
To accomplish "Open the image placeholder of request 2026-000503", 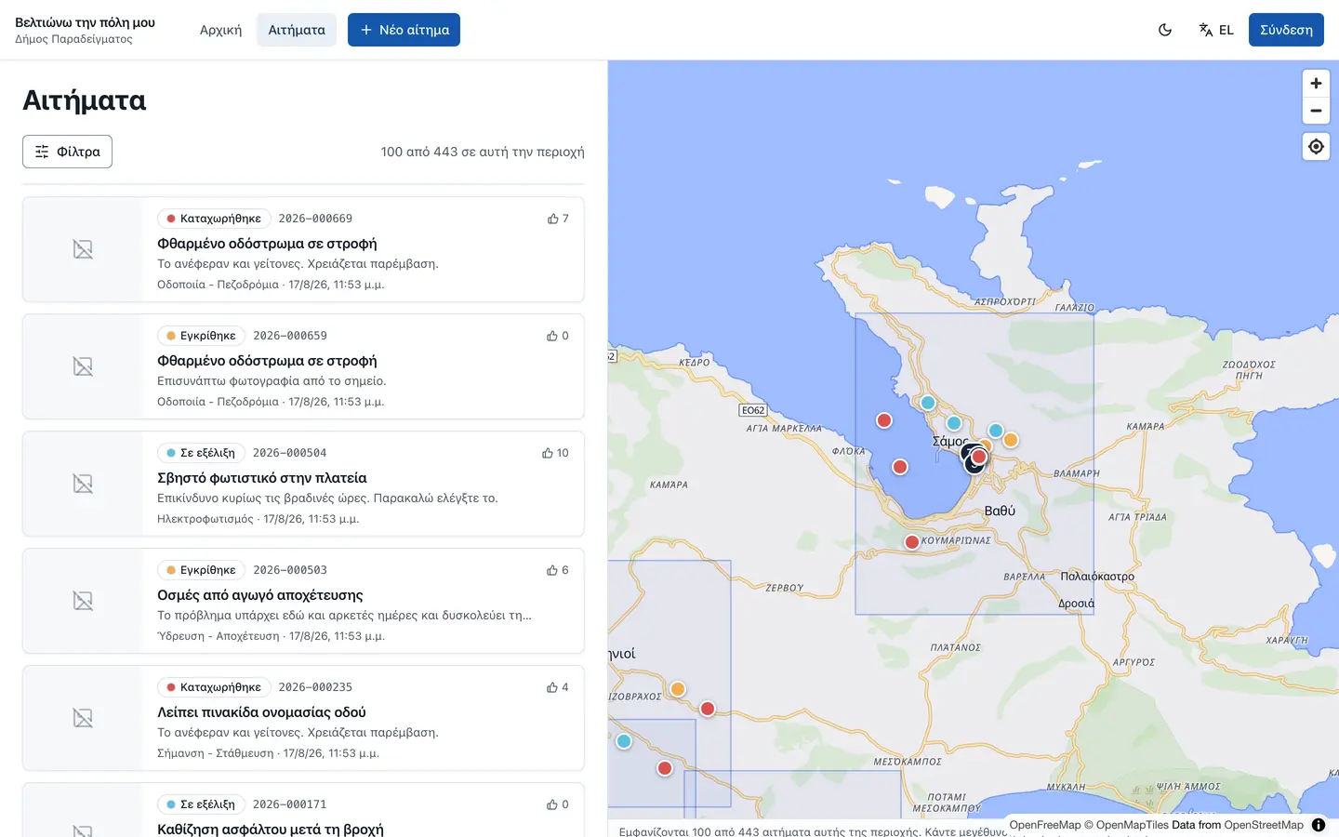I will point(83,601).
